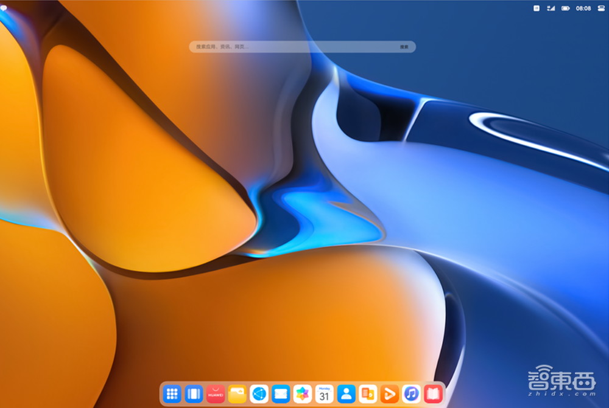Open the app launcher grid in dock

coord(172,394)
